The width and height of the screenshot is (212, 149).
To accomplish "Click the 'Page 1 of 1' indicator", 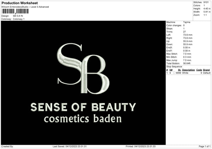I will click(x=205, y=147).
